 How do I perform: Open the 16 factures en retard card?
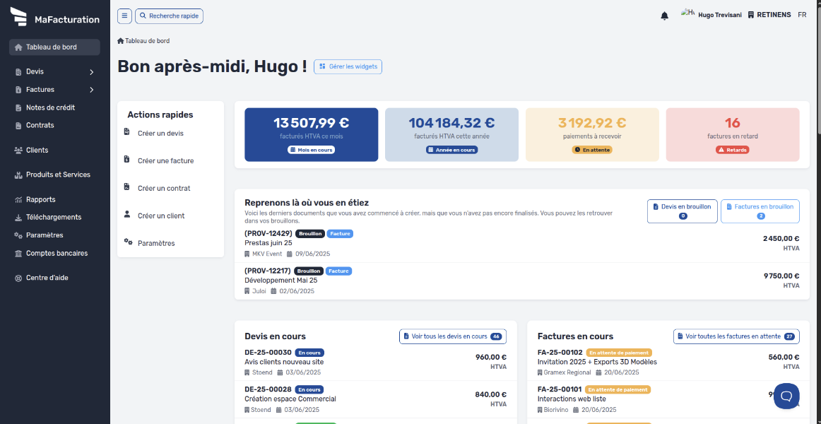point(733,134)
